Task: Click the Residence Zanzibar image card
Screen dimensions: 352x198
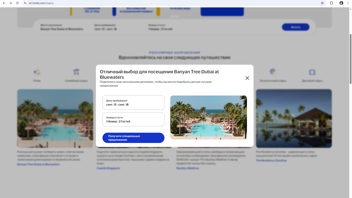Action: tap(294, 119)
